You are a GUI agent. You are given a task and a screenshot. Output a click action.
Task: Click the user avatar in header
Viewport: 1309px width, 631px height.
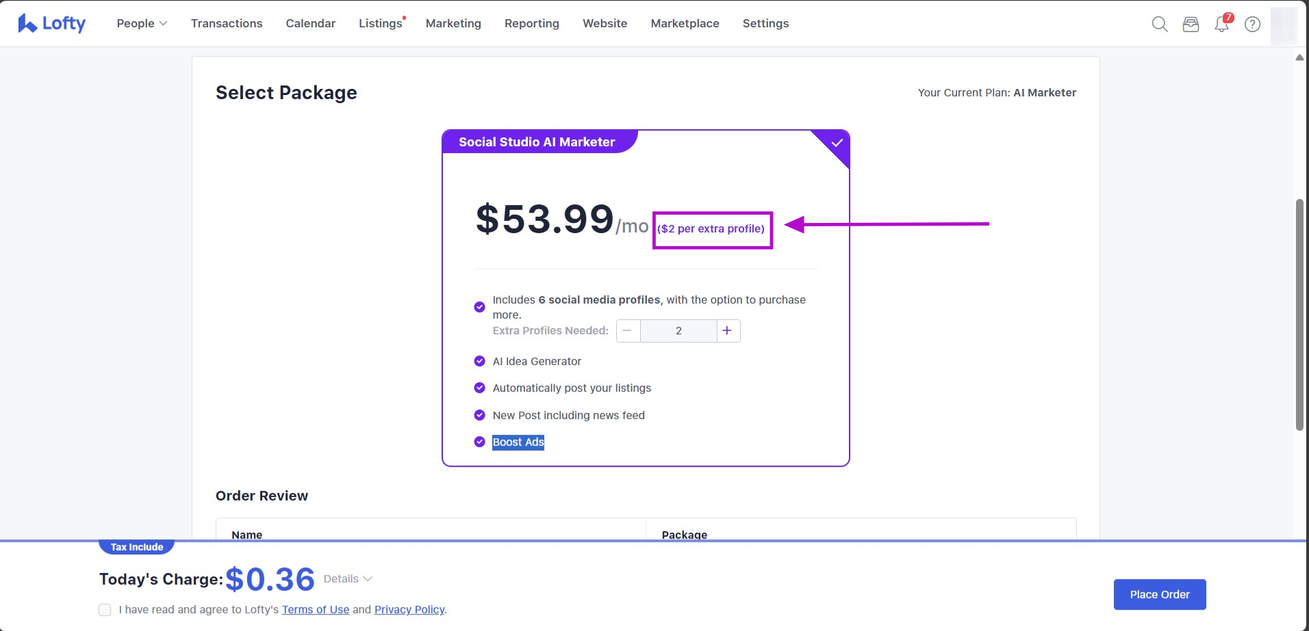pyautogui.click(x=1283, y=25)
